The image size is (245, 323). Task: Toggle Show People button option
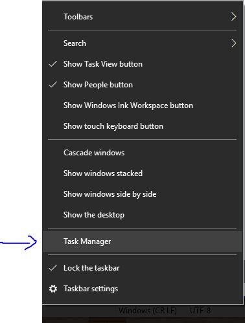click(143, 85)
